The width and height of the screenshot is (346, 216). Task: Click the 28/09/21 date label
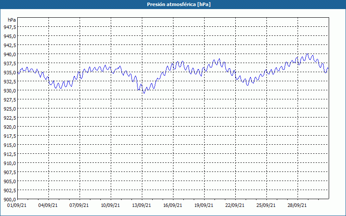point(297,205)
